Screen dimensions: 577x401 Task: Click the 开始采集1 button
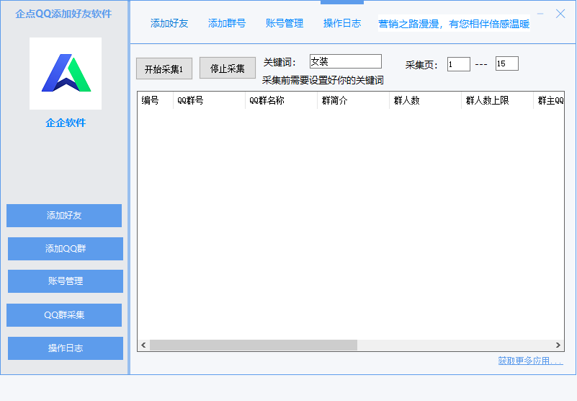click(164, 69)
